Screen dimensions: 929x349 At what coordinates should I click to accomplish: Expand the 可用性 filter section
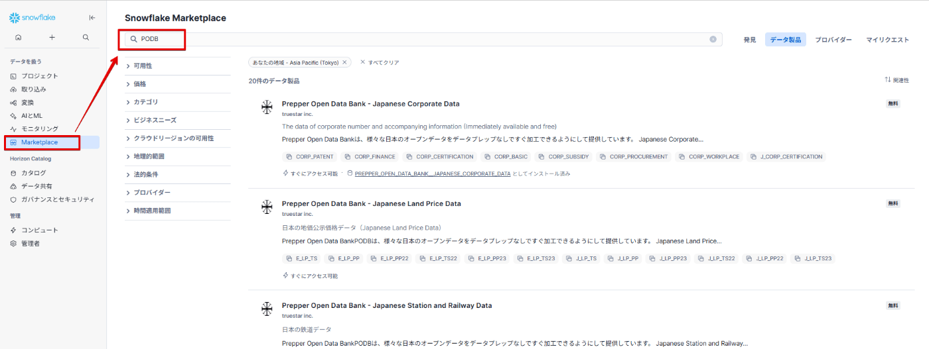[142, 66]
